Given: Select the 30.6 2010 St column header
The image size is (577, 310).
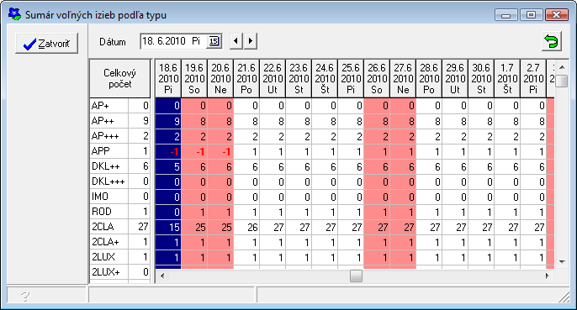Looking at the screenshot, I should pyautogui.click(x=481, y=79).
